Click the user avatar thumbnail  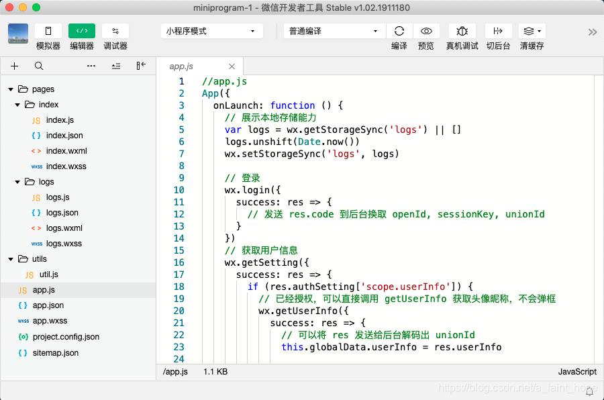[18, 34]
